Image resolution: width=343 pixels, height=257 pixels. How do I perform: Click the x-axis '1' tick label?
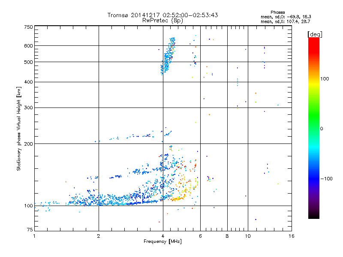34,236
